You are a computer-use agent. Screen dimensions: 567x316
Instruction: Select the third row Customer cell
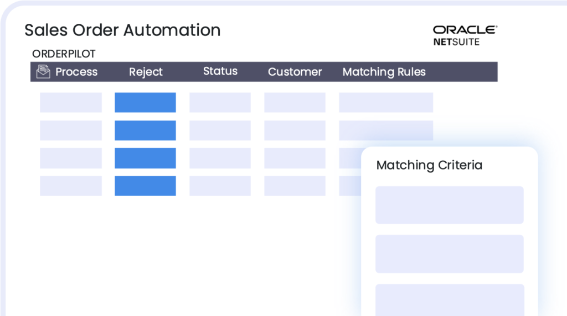(x=295, y=158)
